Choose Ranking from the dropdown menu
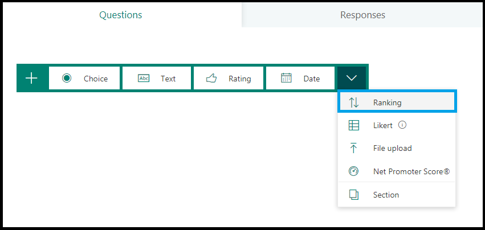485x230 pixels. 397,102
